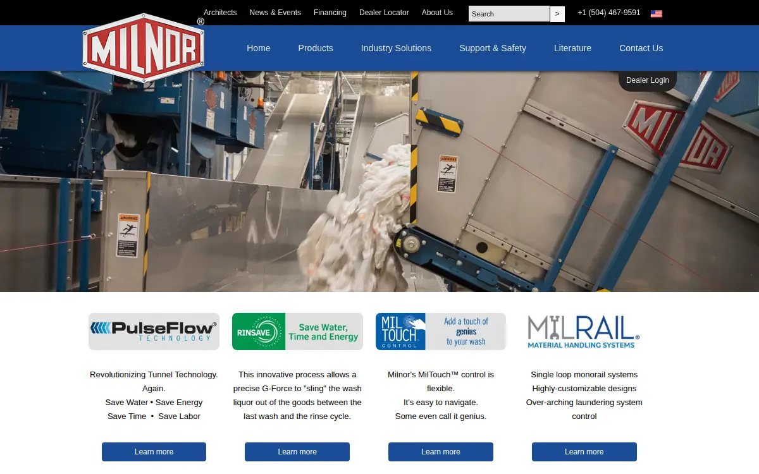Open Support & Safety menu

(x=493, y=48)
